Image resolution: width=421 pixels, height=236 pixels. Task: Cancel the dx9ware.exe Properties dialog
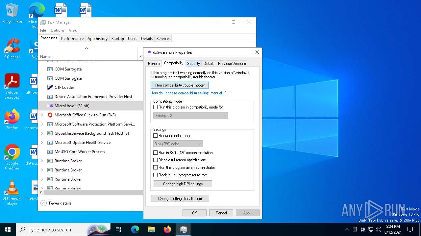[221, 213]
